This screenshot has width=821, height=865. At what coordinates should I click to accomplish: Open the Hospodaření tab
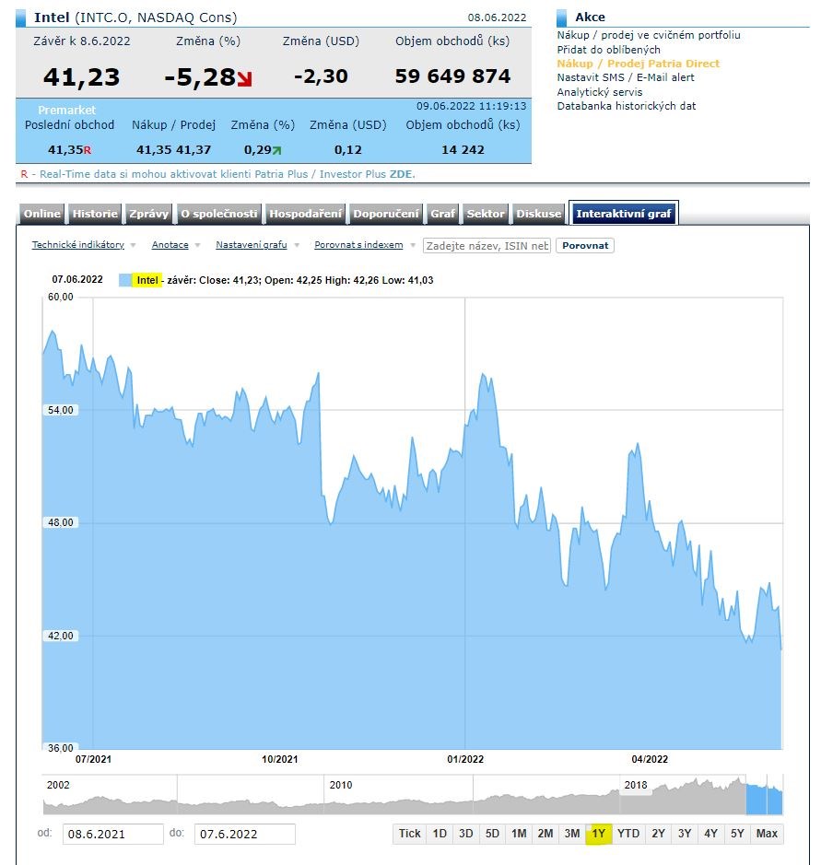coord(305,214)
